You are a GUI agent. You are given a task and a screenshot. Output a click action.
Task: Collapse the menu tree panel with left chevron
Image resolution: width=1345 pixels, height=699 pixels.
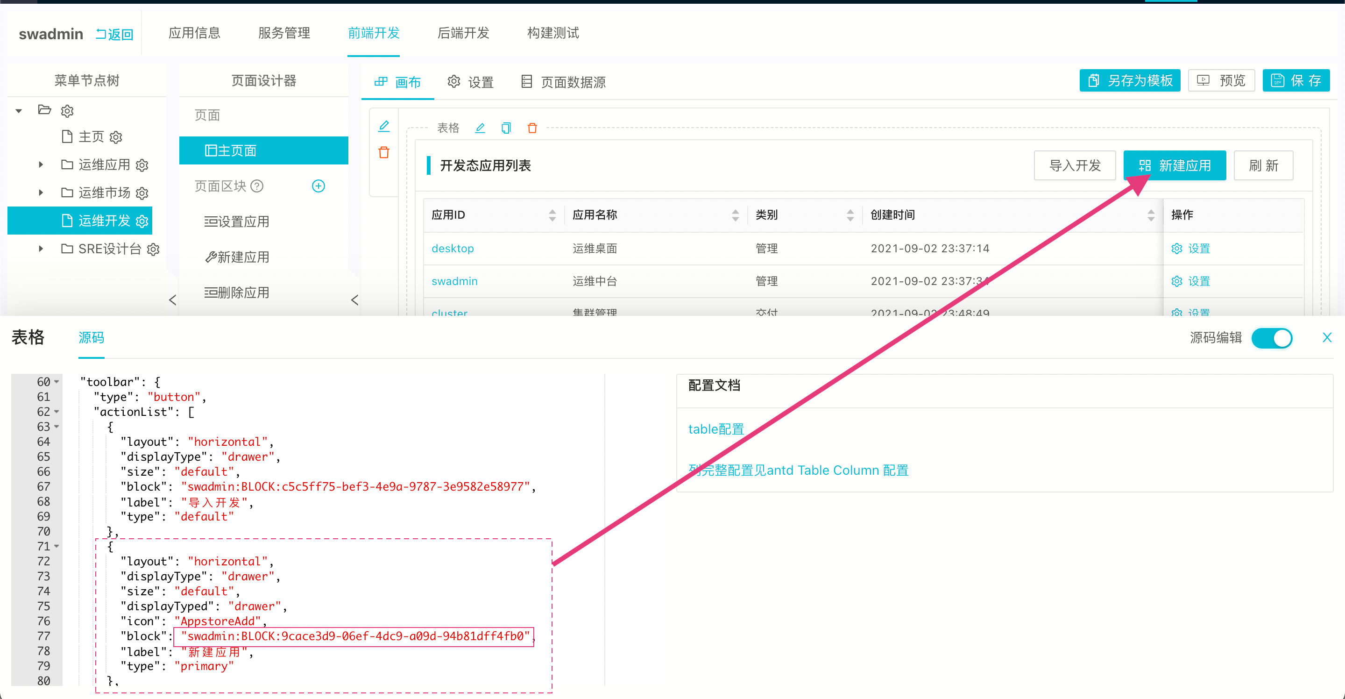(x=173, y=300)
